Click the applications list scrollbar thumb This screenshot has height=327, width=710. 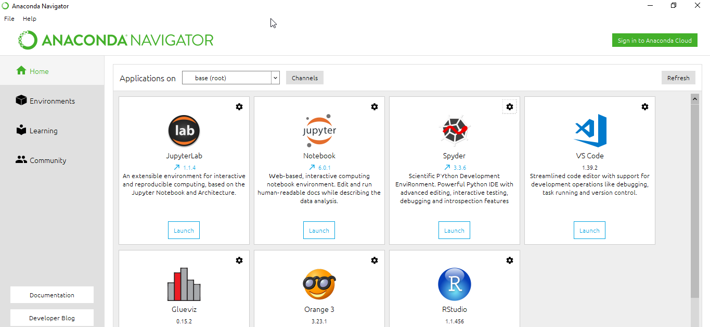[x=694, y=201]
